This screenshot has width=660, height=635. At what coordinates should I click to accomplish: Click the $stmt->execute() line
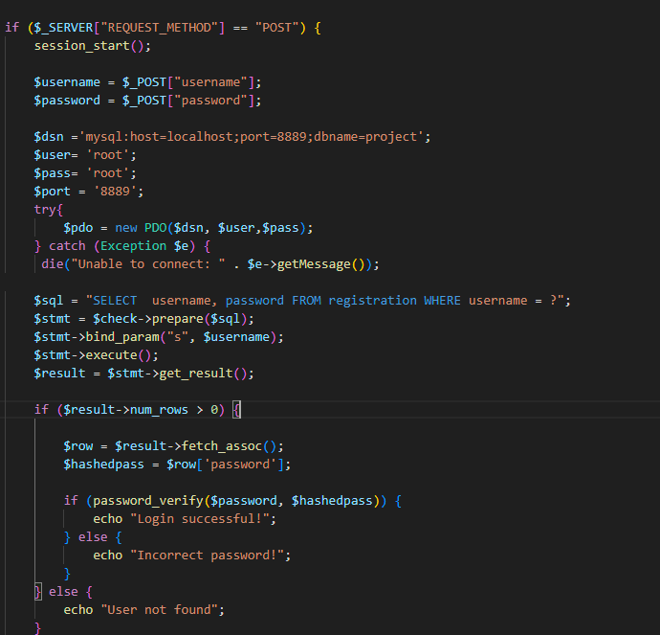coord(96,354)
